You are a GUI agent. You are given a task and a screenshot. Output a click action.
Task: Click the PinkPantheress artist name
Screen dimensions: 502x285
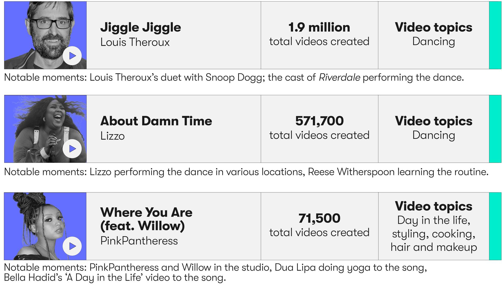pos(139,241)
